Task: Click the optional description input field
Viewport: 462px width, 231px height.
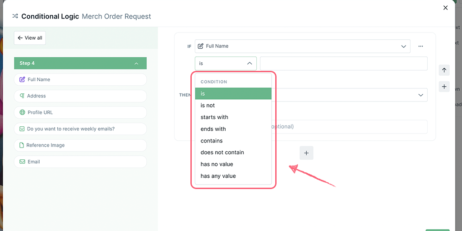Action: tap(350, 127)
